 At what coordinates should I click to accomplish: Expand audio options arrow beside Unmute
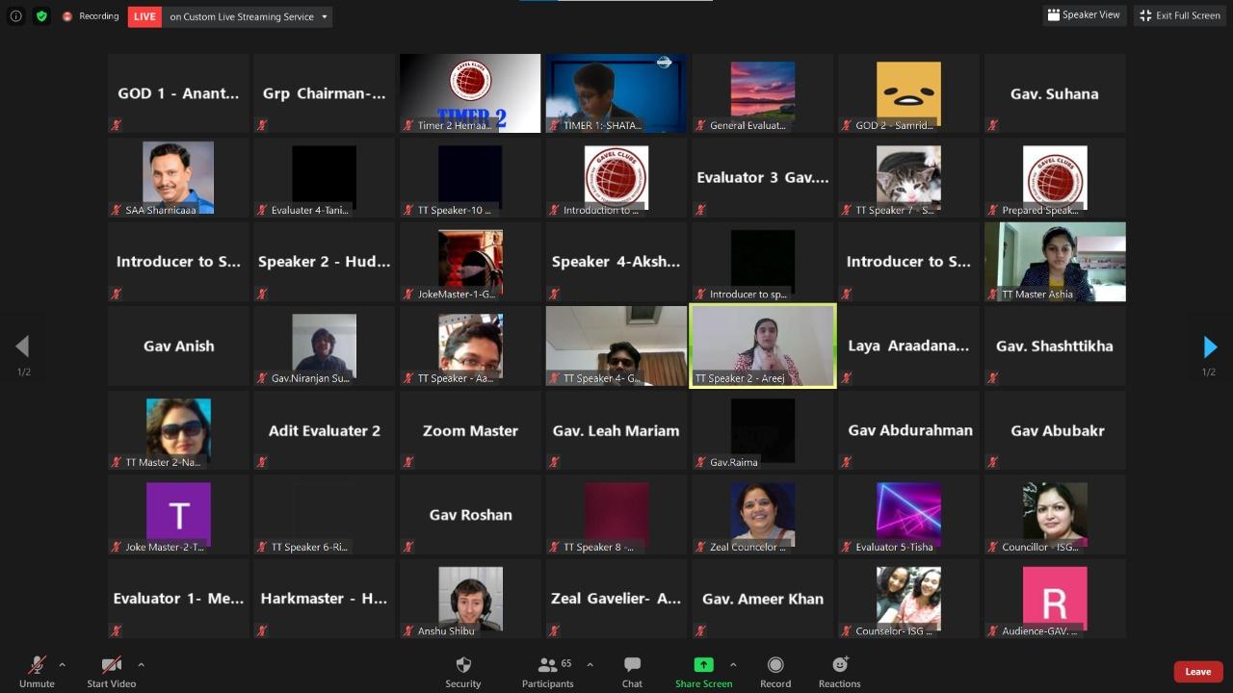(63, 664)
